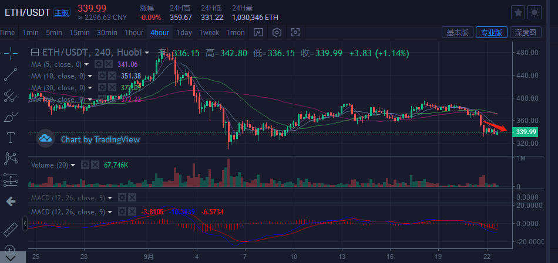The image size is (558, 263).
Task: Collapse the ETH/USDT legend box
Action: tap(35, 53)
